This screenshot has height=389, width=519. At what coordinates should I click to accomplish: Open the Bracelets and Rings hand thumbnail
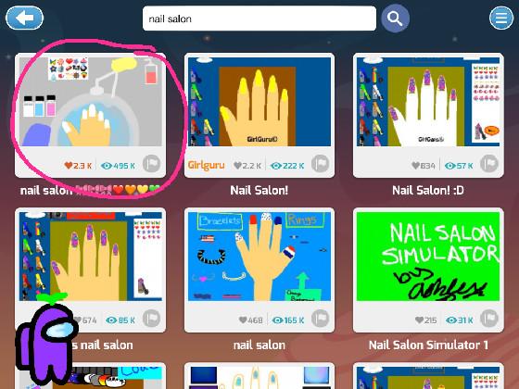259,257
